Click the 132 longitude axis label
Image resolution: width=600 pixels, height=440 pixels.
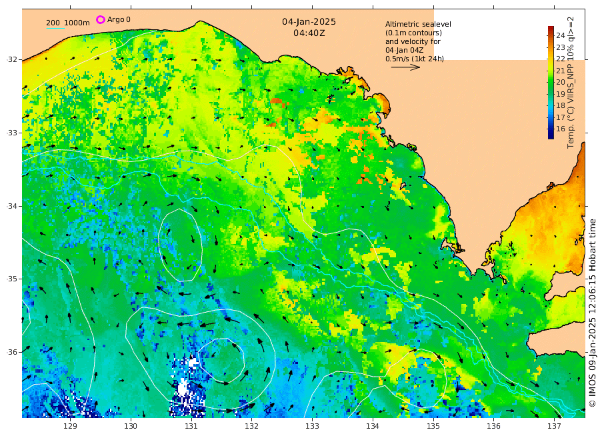pos(252,426)
